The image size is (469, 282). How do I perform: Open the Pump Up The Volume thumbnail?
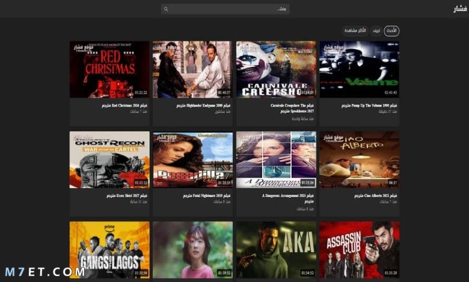359,70
